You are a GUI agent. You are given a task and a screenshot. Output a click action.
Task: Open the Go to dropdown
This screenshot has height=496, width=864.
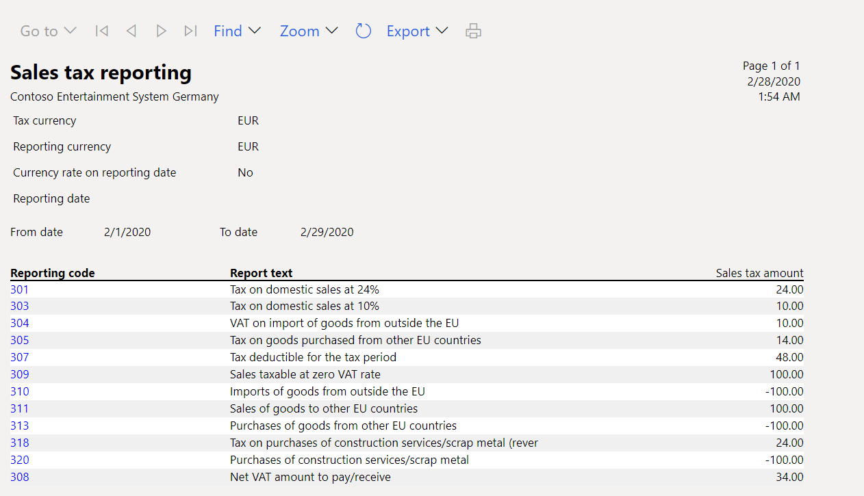(48, 31)
